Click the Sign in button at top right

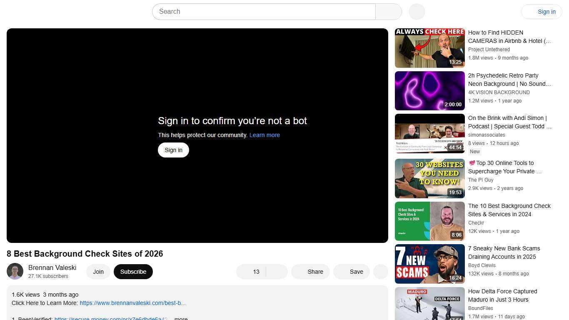coord(547,11)
